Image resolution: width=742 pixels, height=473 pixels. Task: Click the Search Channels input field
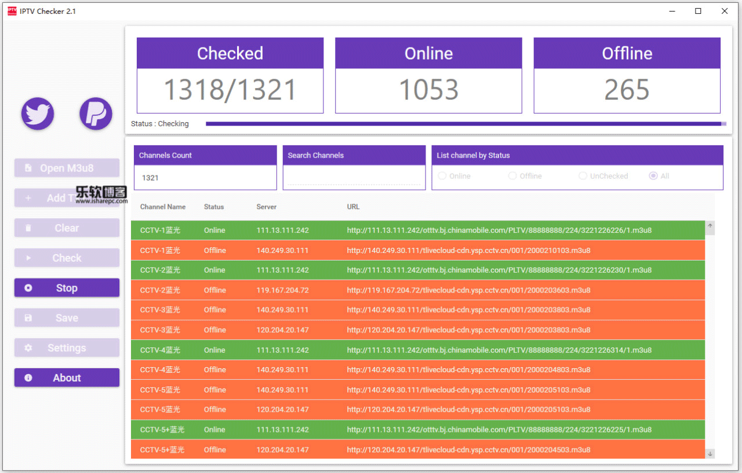(354, 177)
